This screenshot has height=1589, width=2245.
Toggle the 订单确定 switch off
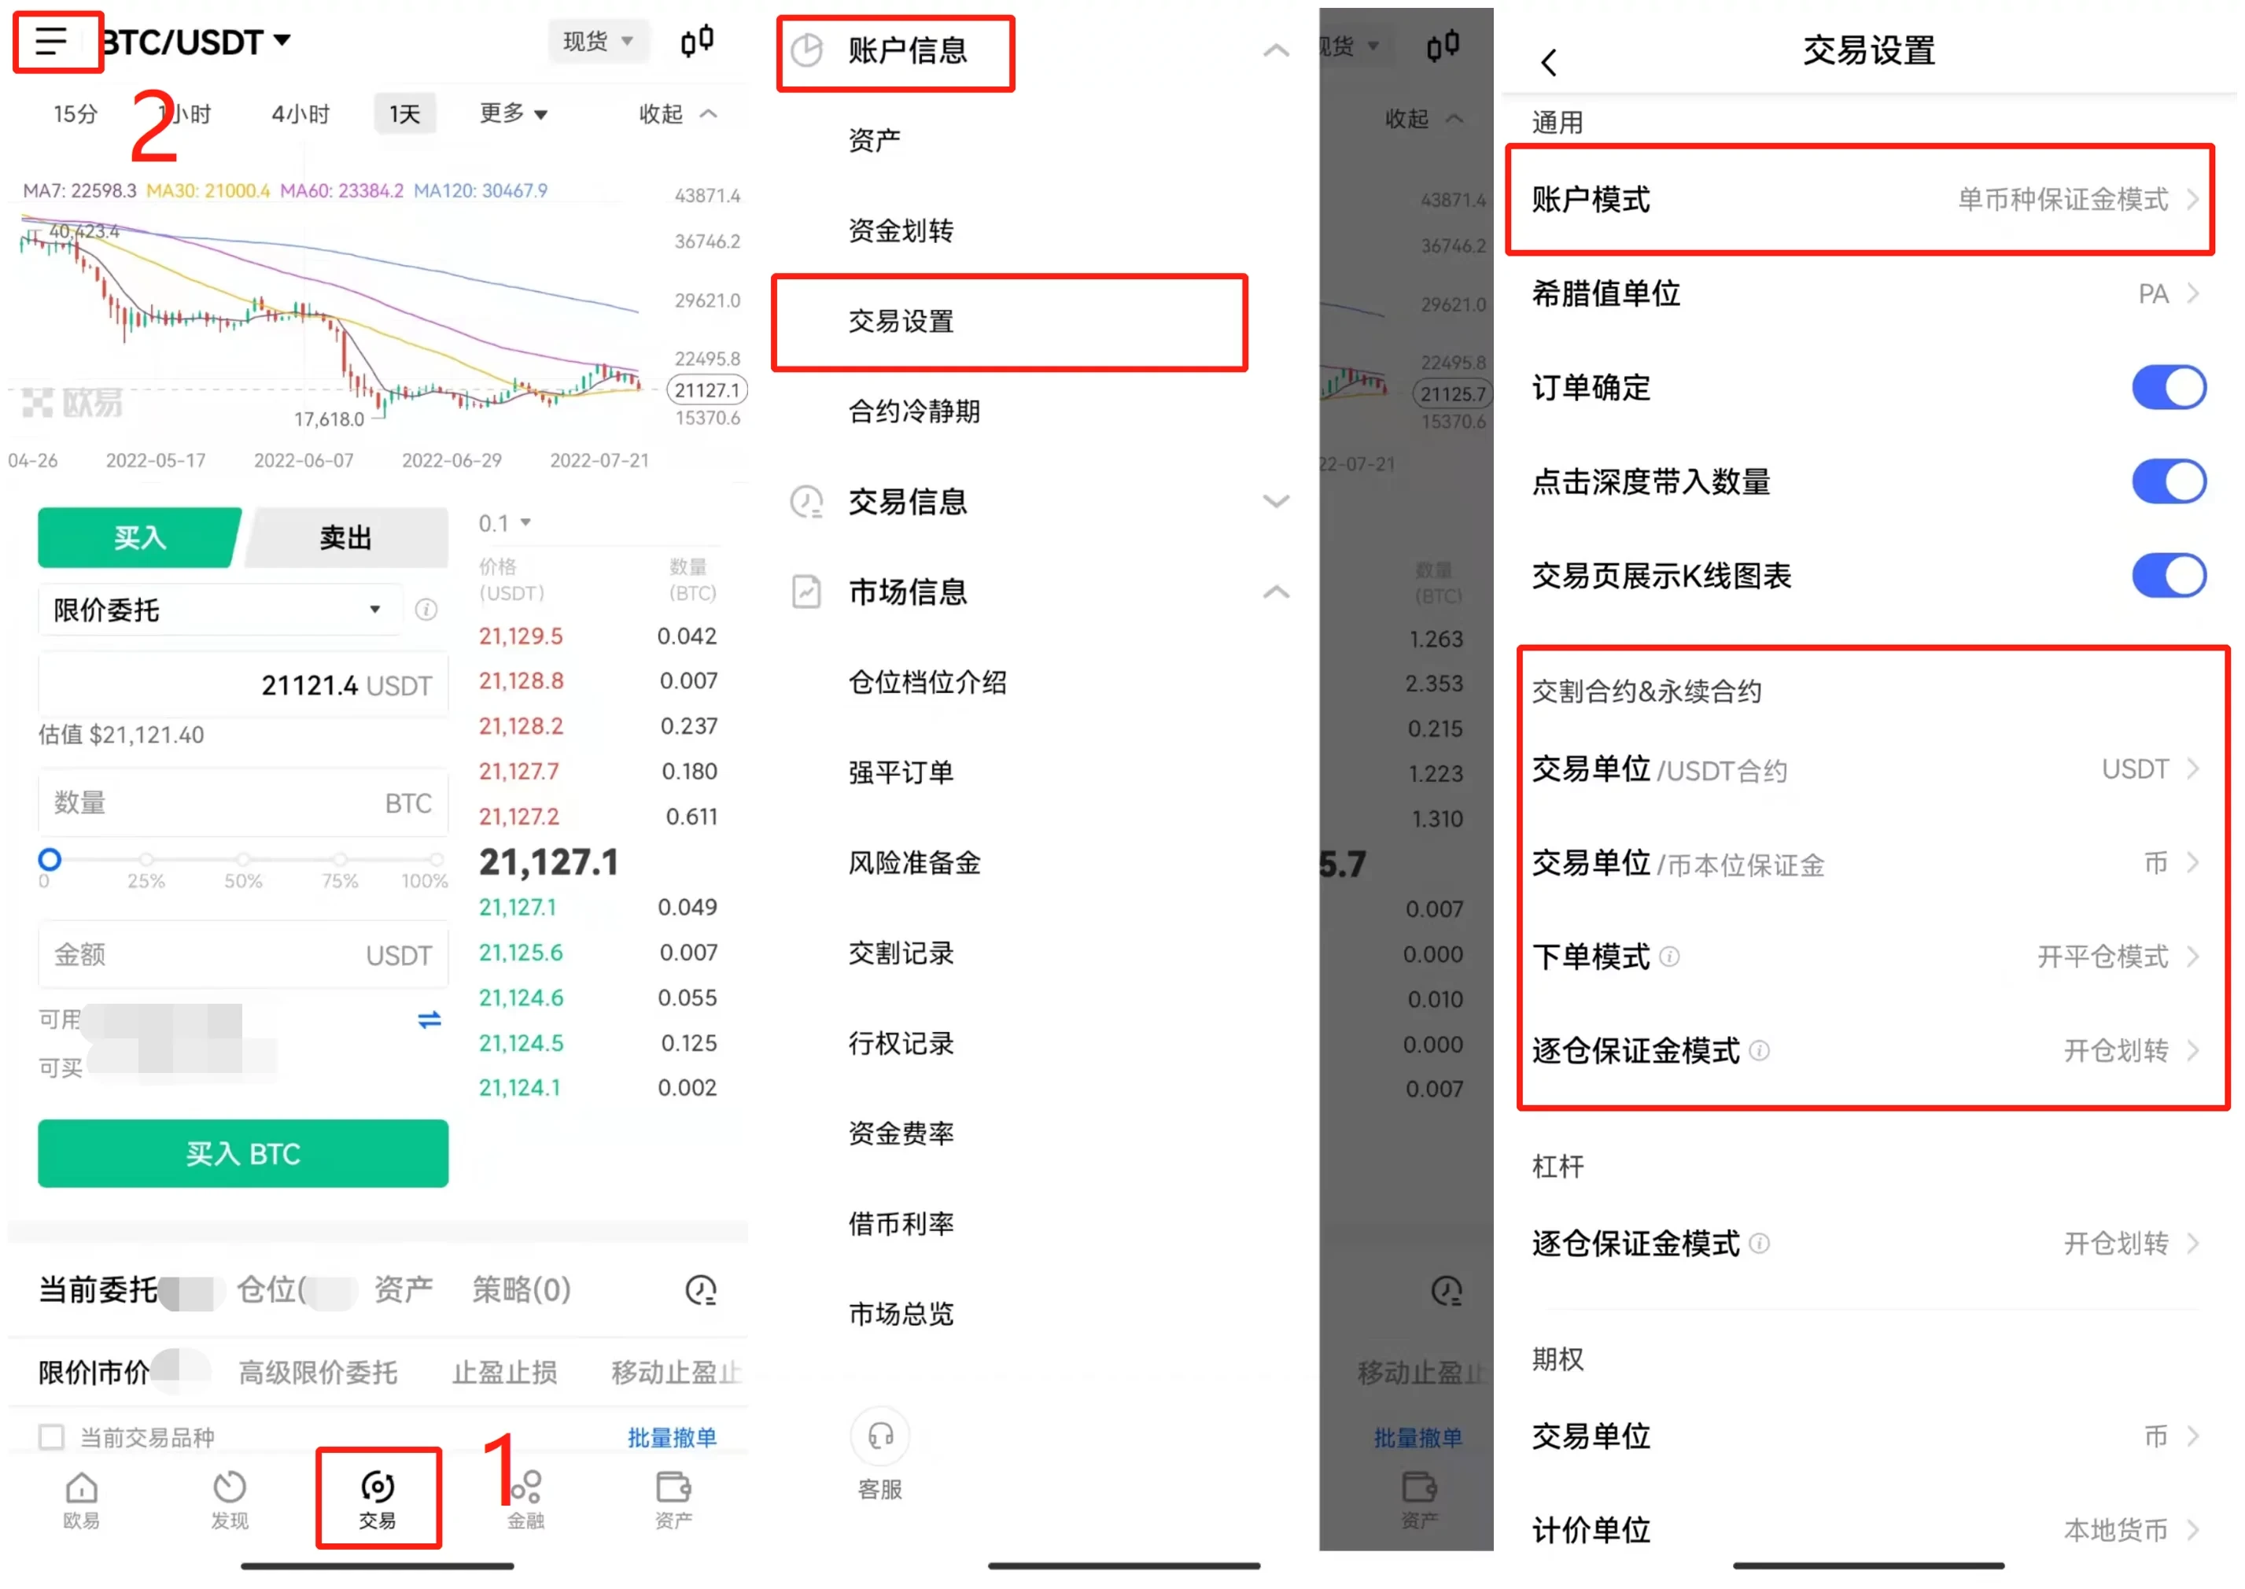click(2168, 388)
